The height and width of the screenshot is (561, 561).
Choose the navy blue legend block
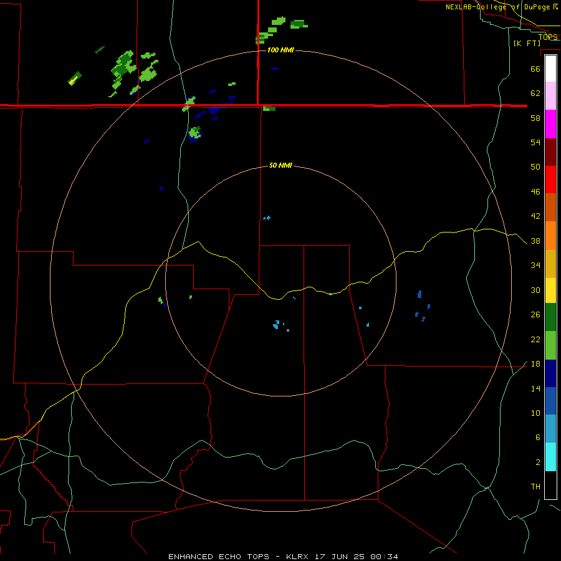(x=550, y=373)
